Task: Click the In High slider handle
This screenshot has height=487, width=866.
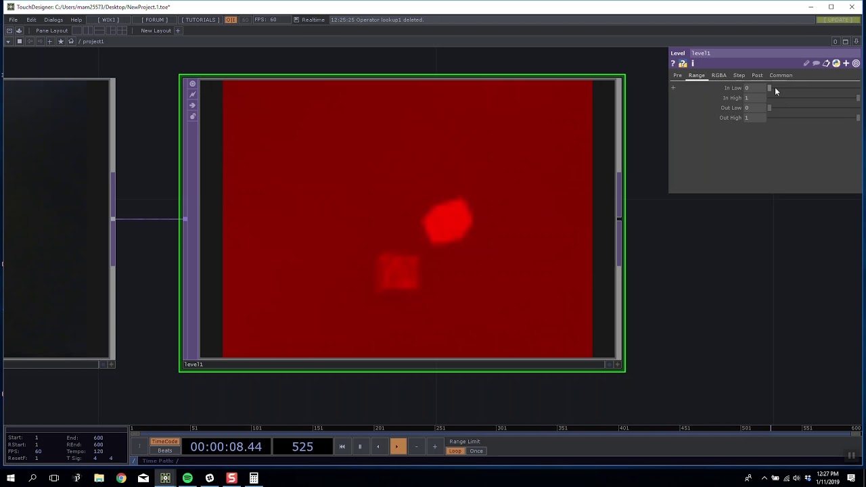Action: tap(858, 98)
